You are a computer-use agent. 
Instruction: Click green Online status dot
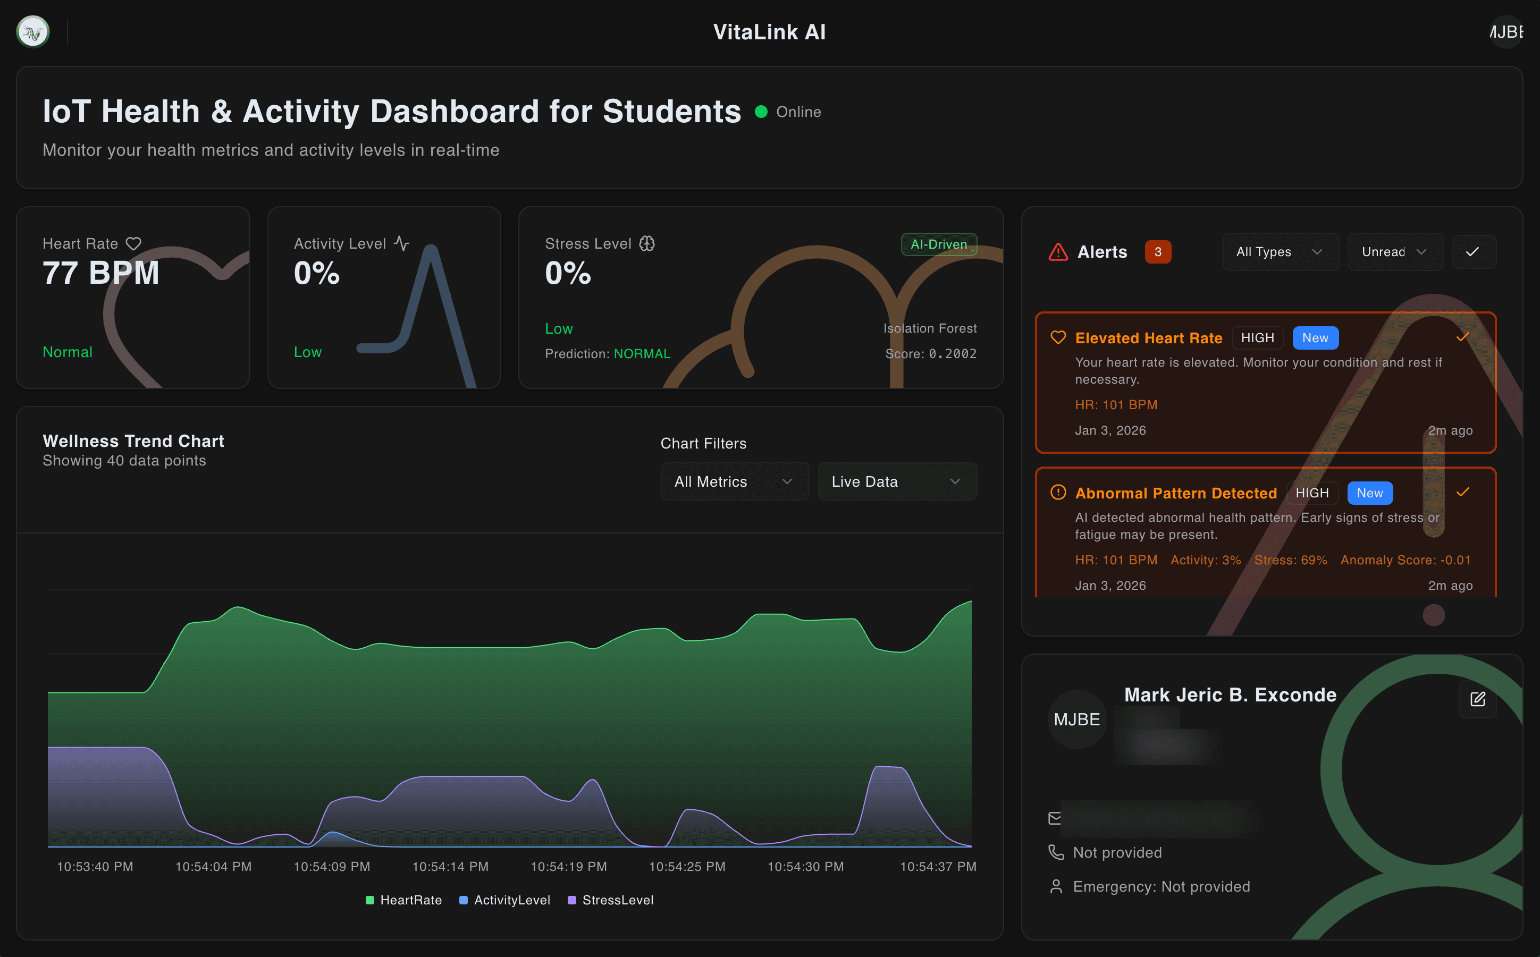coord(761,112)
